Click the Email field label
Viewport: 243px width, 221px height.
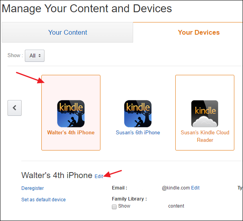pyautogui.click(x=119, y=188)
